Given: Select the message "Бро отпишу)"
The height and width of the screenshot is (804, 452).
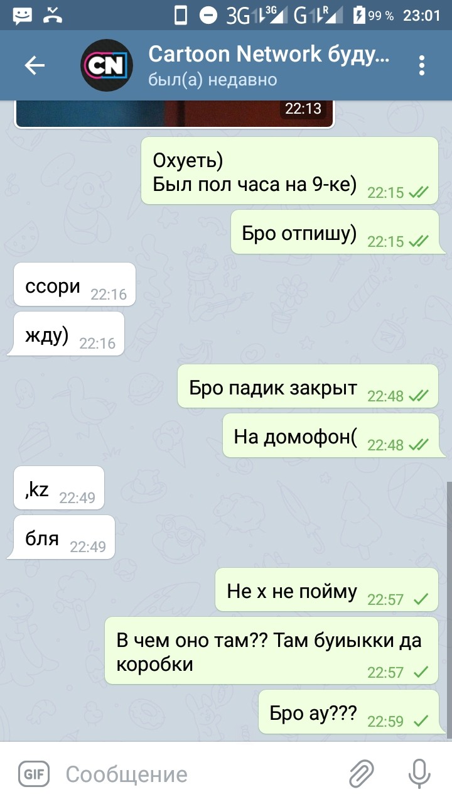Looking at the screenshot, I should (x=335, y=232).
